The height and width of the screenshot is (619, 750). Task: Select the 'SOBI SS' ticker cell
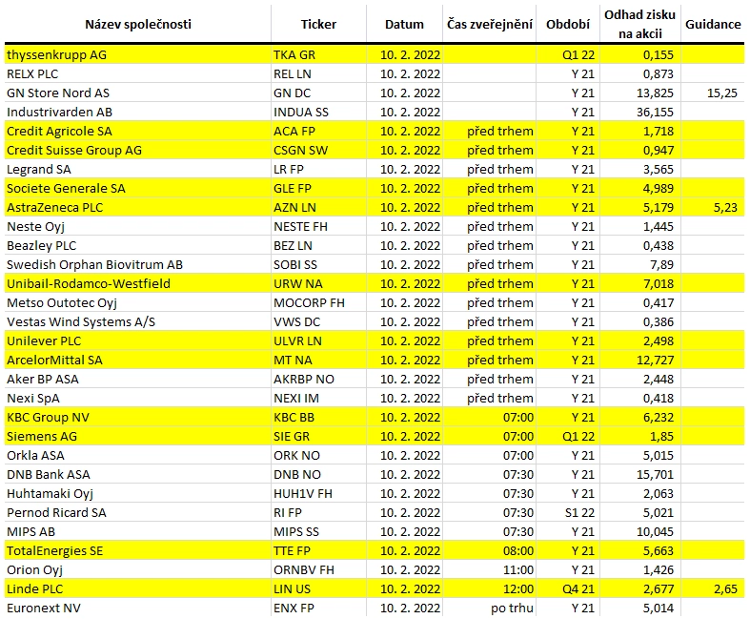(x=318, y=265)
